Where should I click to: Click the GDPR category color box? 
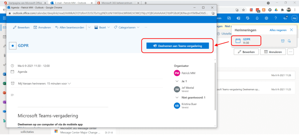13,46
